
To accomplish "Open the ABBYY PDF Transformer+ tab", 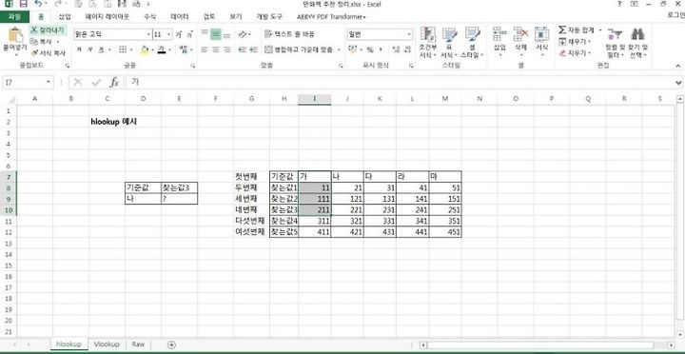I will (x=331, y=16).
